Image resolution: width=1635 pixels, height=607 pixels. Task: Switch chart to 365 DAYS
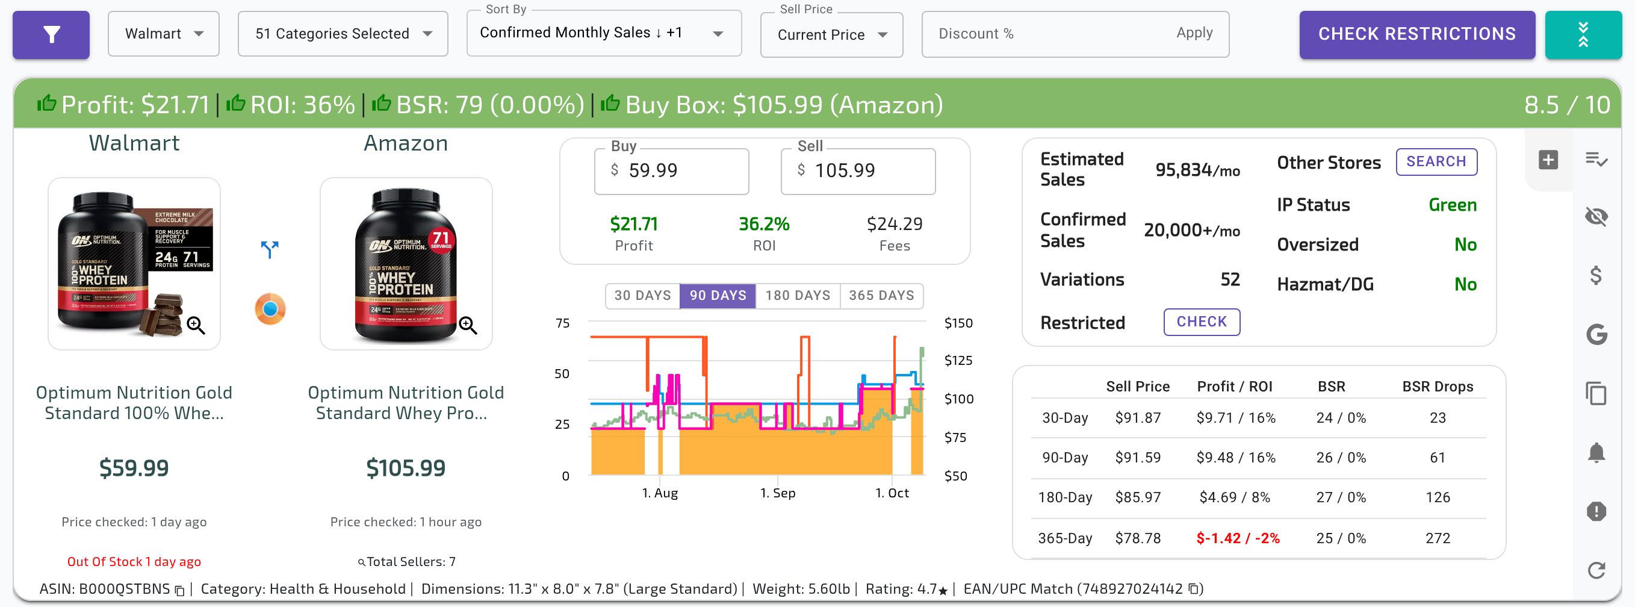tap(881, 296)
